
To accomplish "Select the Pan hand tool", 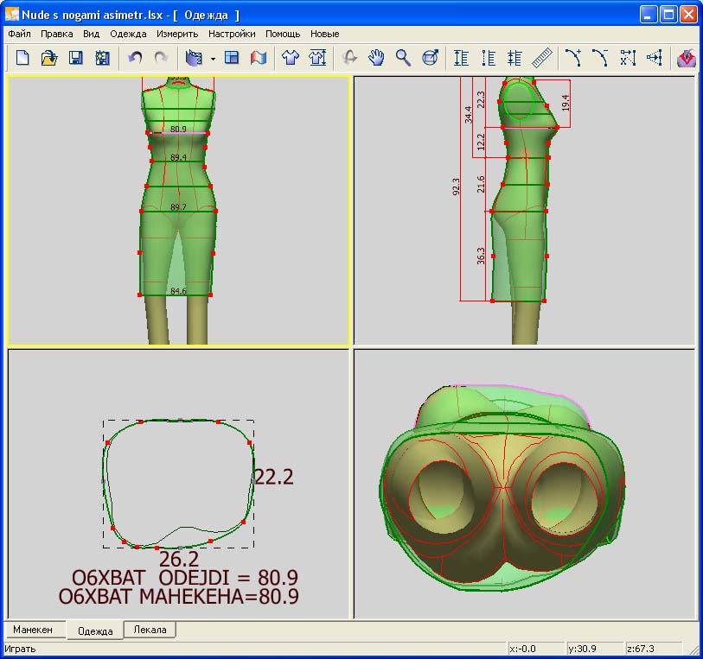I will pyautogui.click(x=376, y=58).
